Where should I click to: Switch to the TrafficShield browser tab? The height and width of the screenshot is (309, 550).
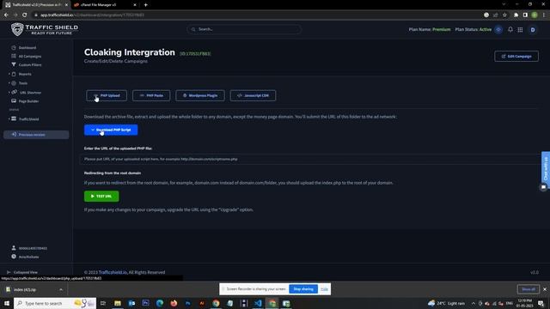(35, 4)
